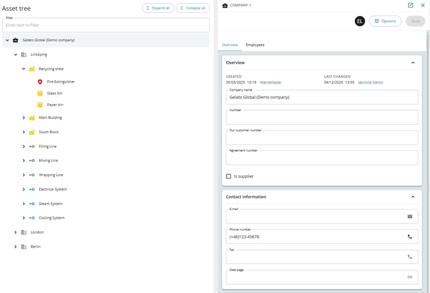Open panel in new window icon
Image resolution: width=430 pixels, height=293 pixels.
(411, 5)
